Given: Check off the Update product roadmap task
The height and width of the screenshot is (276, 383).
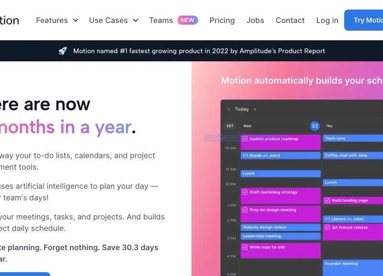Looking at the screenshot, I should click(x=245, y=138).
